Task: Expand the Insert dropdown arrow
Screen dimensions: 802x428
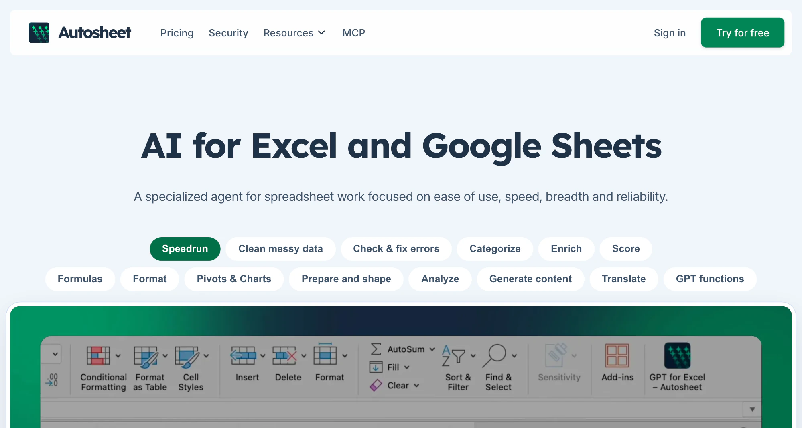Action: [263, 356]
